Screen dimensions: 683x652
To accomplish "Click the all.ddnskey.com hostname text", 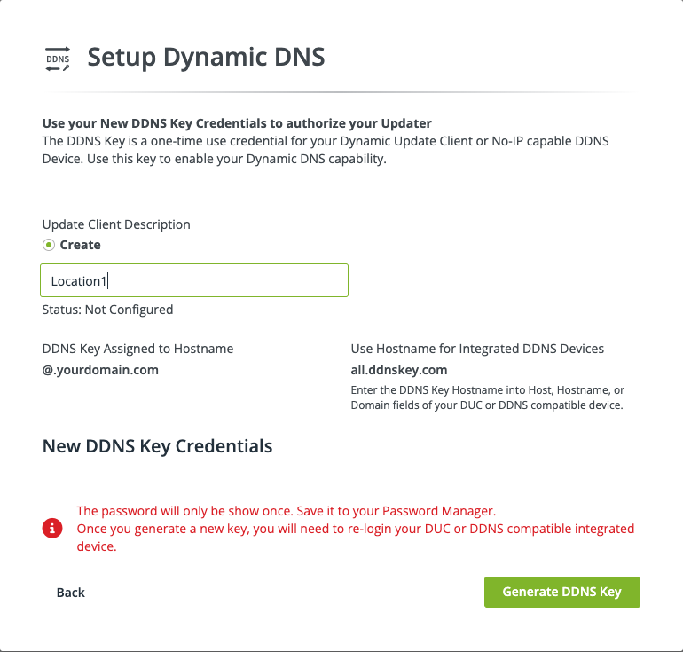I will (399, 370).
